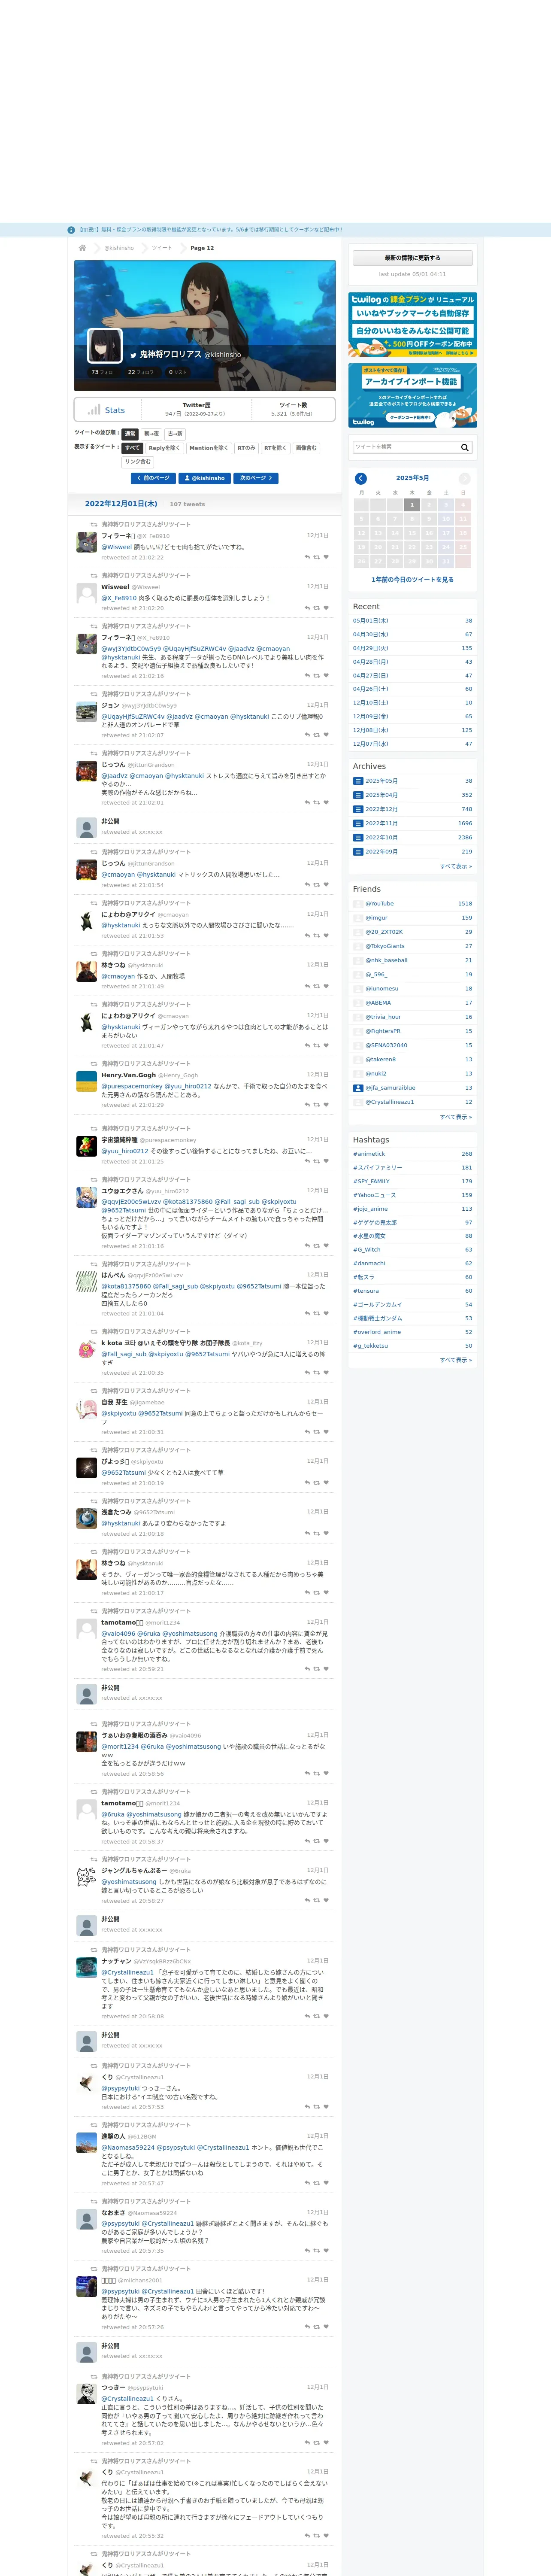
Task: Expand Archives with すべて表示 link
Action: click(x=456, y=866)
